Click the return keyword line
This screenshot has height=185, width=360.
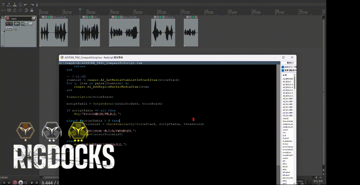pos(80,66)
